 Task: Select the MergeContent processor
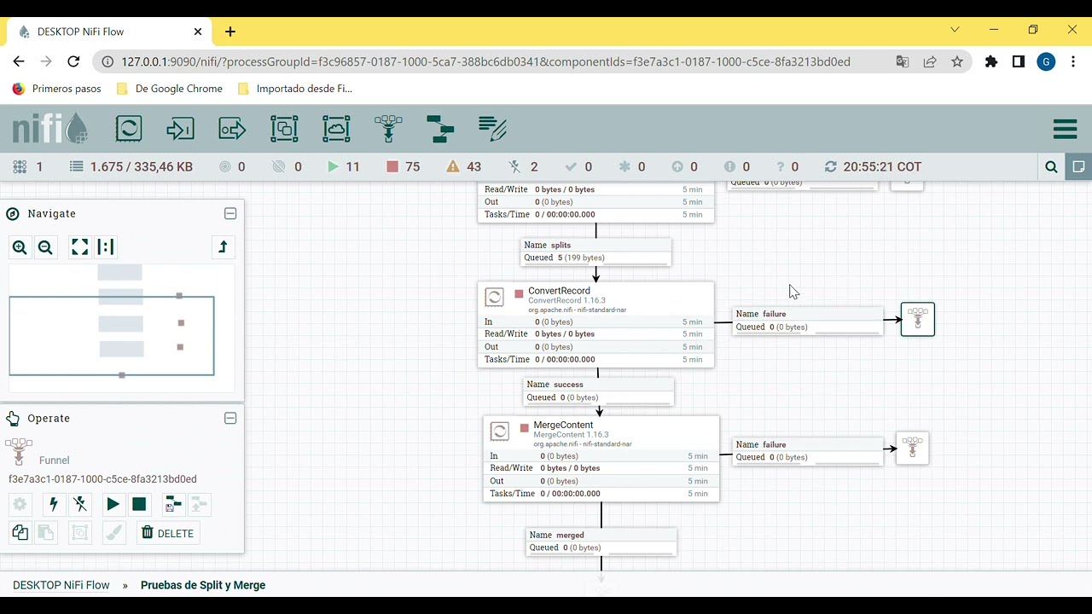(x=601, y=459)
